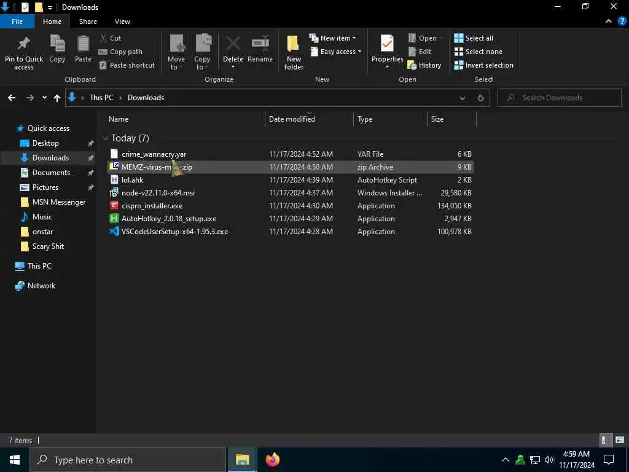
Task: Go back with the left arrow
Action: [x=12, y=98]
